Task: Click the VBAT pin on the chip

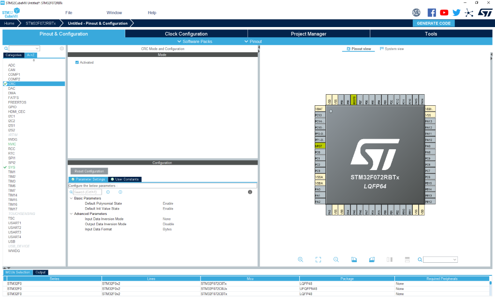Action: click(x=320, y=109)
